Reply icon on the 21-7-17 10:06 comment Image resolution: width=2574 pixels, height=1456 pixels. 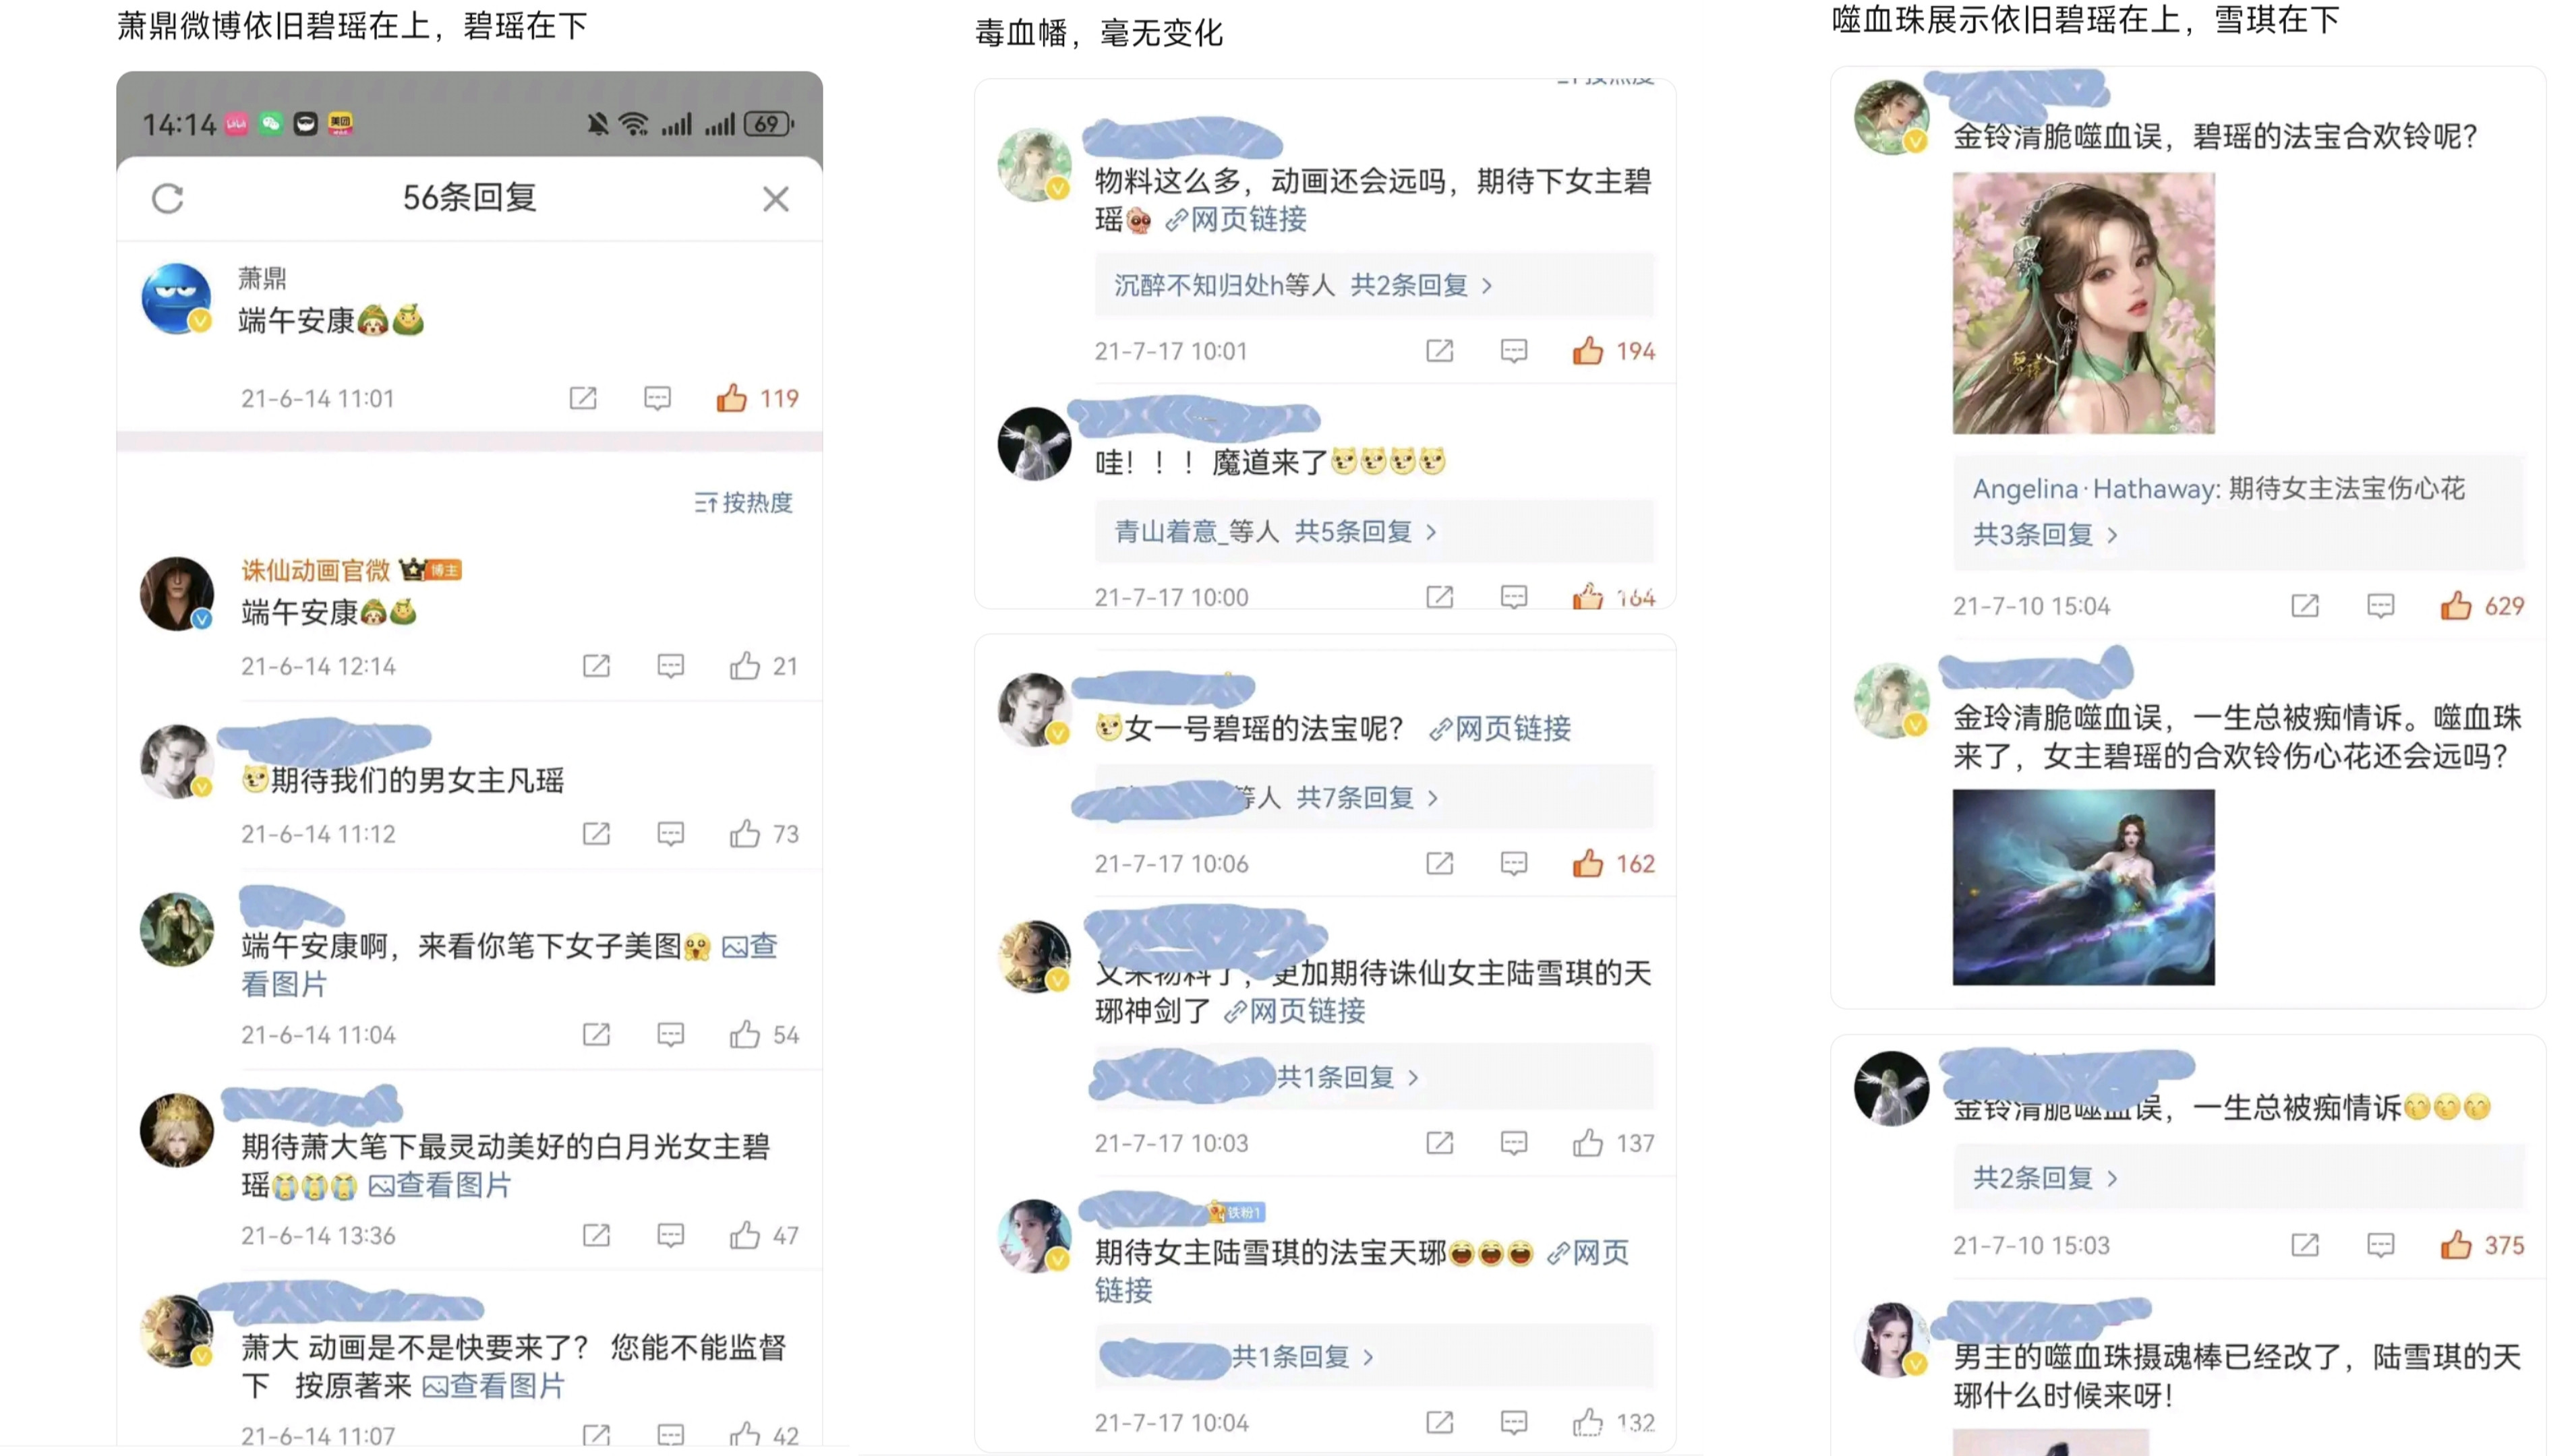tap(1514, 864)
